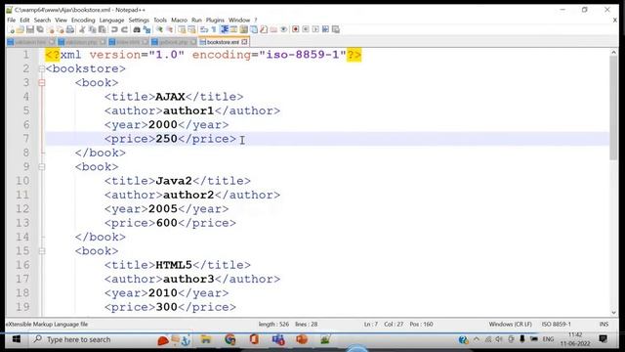
Task: Open the Language menu
Action: (111, 20)
